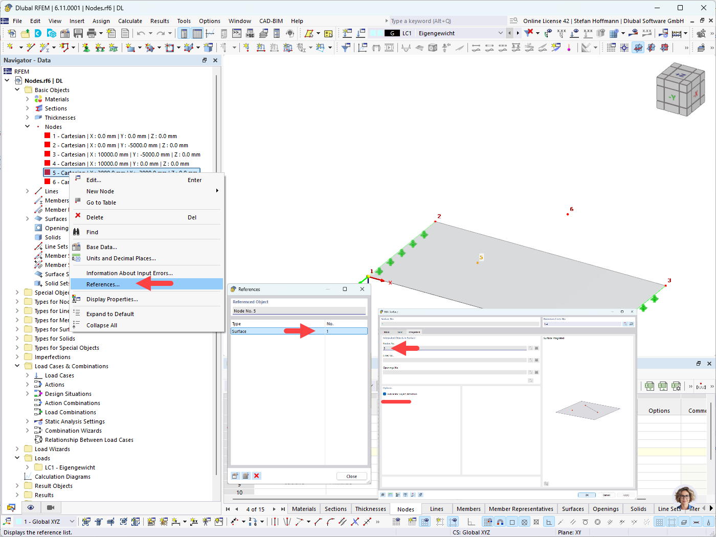Click the new nodal support tool icon

tap(86, 48)
